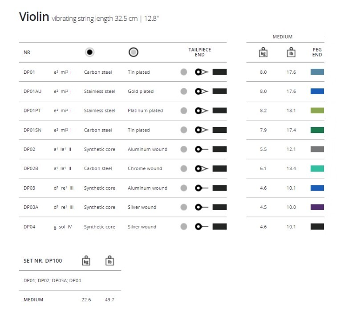
Task: Select the DP01PT olive green peg end swatch
Action: click(317, 111)
